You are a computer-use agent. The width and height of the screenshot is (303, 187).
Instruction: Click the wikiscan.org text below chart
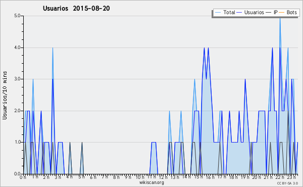151,182
